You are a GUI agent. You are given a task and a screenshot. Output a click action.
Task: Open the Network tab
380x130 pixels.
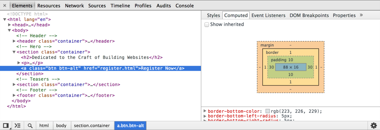pyautogui.click(x=74, y=6)
